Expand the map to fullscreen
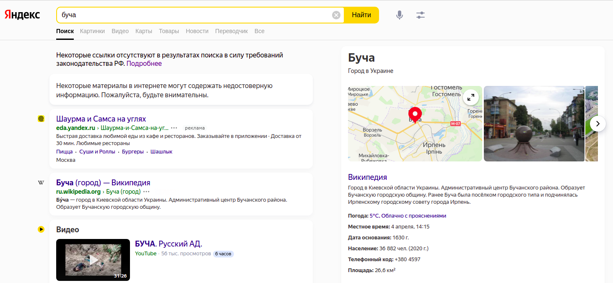 [x=471, y=97]
